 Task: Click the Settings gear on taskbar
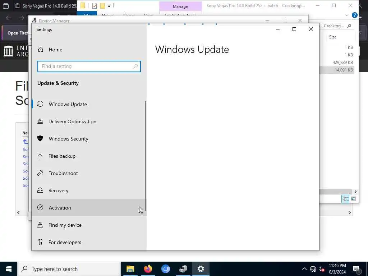[201, 269]
